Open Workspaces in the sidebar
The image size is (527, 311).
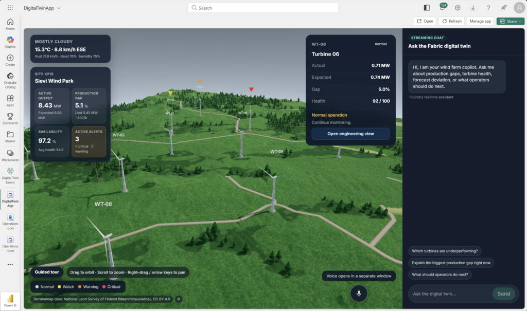[x=10, y=155]
